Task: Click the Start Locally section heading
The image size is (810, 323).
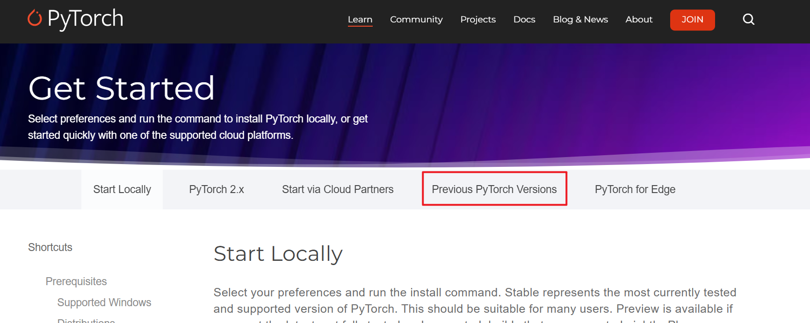Action: click(278, 254)
